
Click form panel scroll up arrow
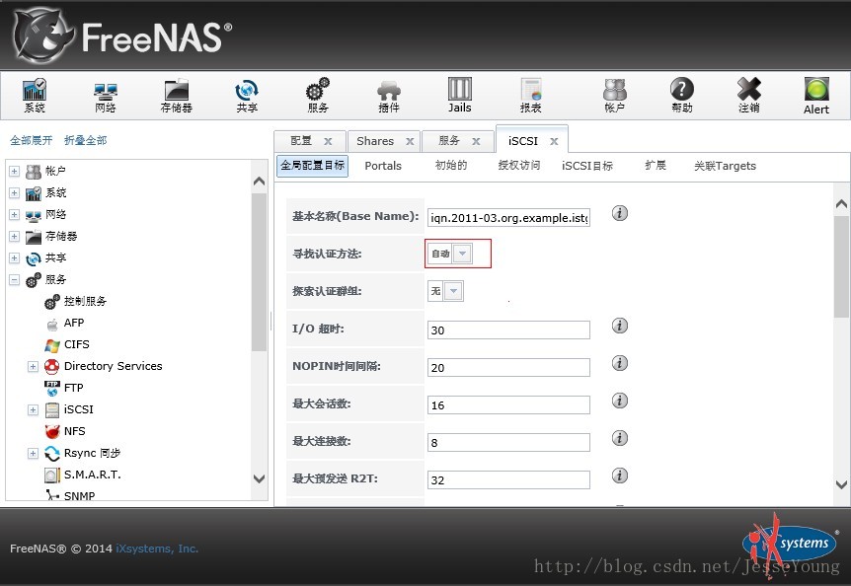[x=841, y=204]
